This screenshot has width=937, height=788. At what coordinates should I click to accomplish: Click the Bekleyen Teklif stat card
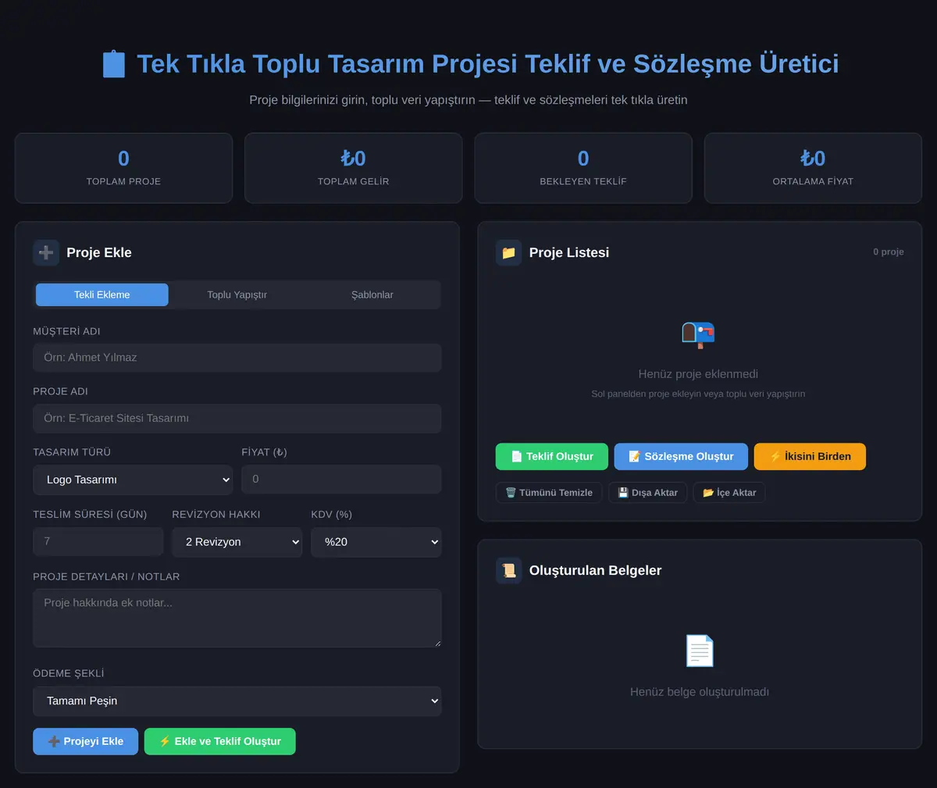click(x=583, y=168)
